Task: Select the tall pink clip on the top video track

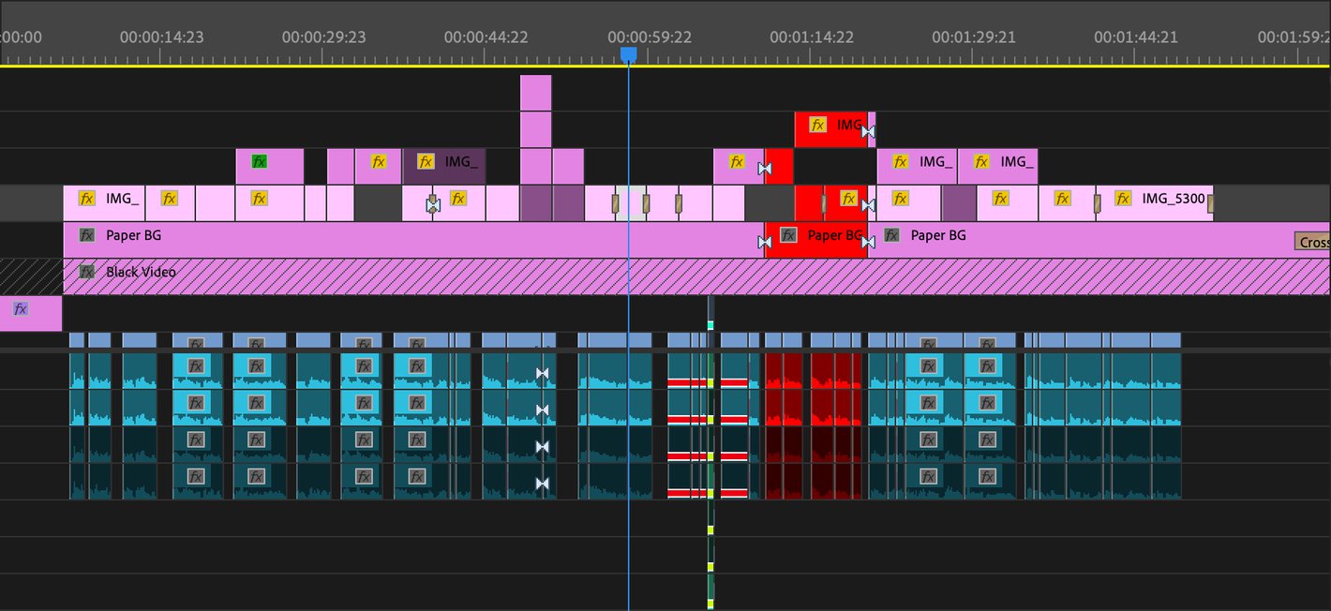Action: (536, 93)
